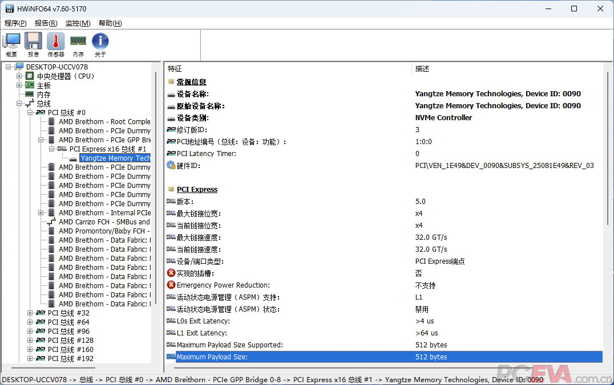
Task: Expand the PCI 总线 #128 node
Action: 30,340
